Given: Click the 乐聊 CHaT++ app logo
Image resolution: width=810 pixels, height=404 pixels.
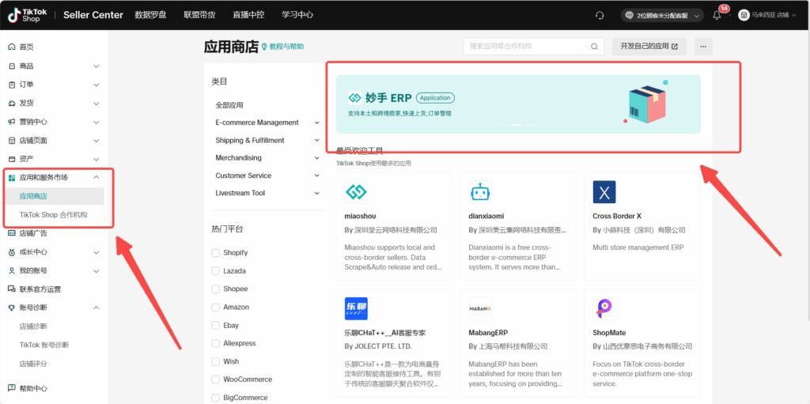Looking at the screenshot, I should pyautogui.click(x=357, y=308).
